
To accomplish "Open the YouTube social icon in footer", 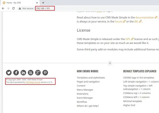I will (31, 73).
